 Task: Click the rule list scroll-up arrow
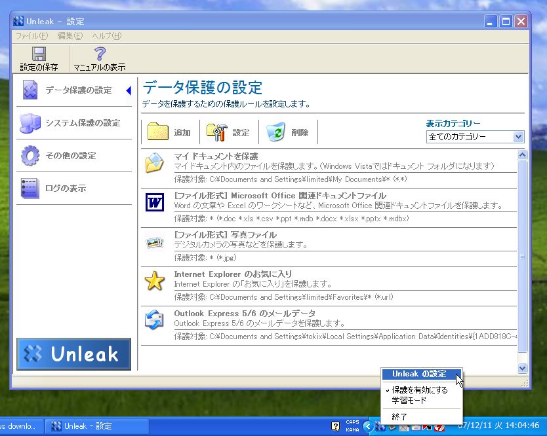pos(522,155)
